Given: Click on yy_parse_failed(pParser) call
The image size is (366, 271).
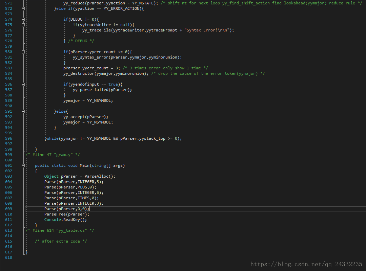Looking at the screenshot, I should point(102,90).
